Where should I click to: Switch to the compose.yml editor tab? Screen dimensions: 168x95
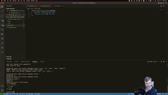pos(45,6)
